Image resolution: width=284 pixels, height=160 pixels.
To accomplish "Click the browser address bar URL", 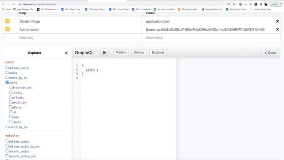I will [39, 4].
